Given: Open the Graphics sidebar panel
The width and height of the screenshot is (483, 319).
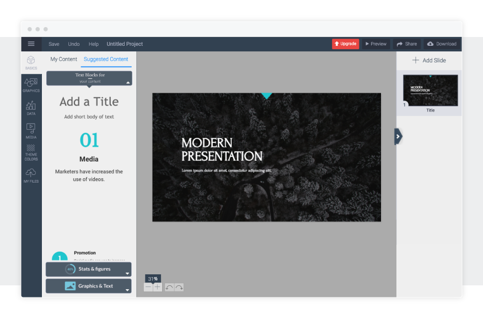Looking at the screenshot, I should tap(31, 85).
